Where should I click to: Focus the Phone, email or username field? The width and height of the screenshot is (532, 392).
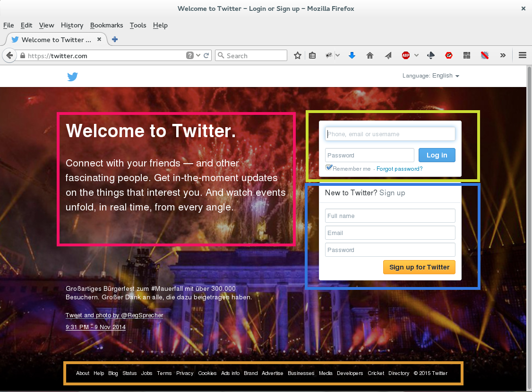click(x=390, y=134)
